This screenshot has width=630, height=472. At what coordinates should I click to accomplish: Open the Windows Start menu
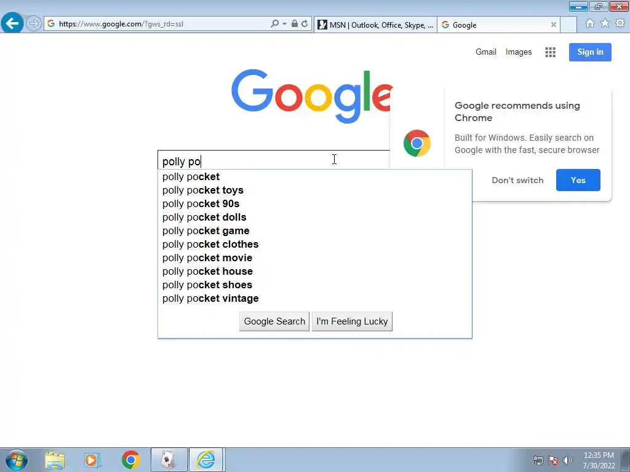(16, 460)
